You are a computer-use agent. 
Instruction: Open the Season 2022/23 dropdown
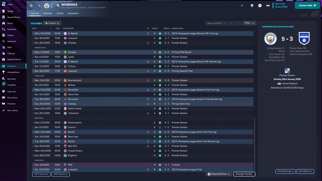[x=216, y=23]
